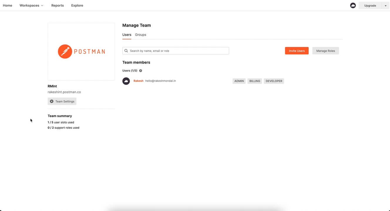
Task: Select the ADMIN role tag
Action: tap(239, 81)
